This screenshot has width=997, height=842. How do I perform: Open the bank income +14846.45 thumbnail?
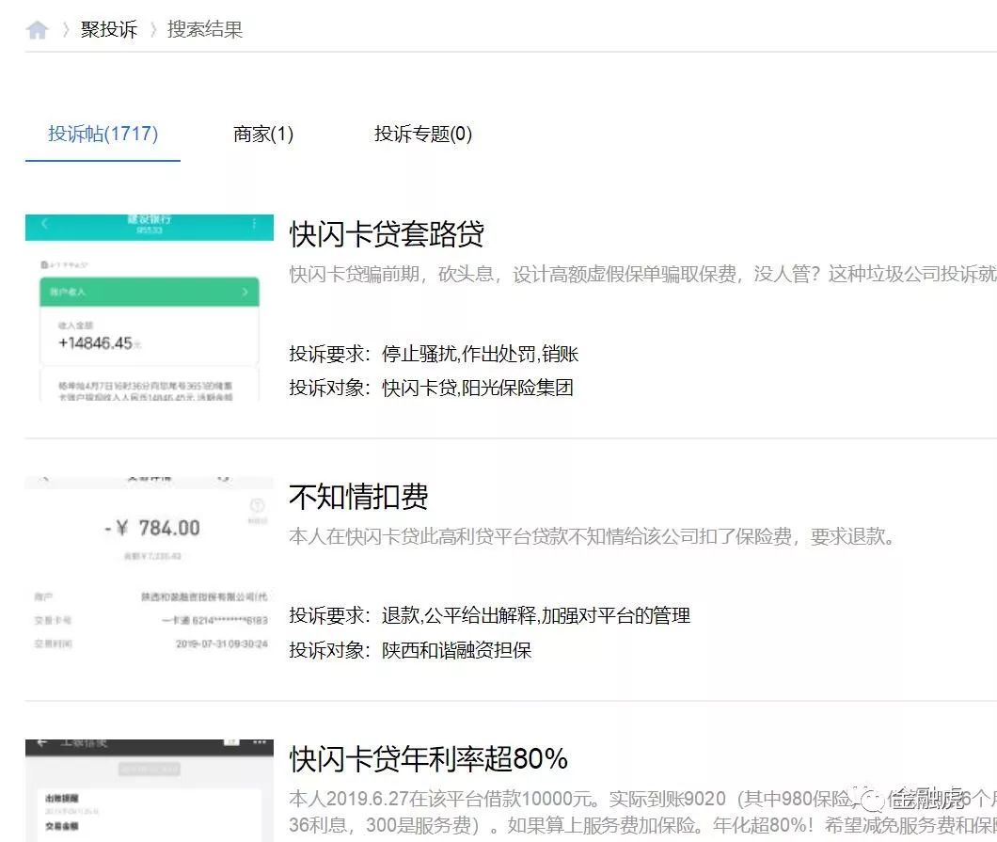(150, 307)
